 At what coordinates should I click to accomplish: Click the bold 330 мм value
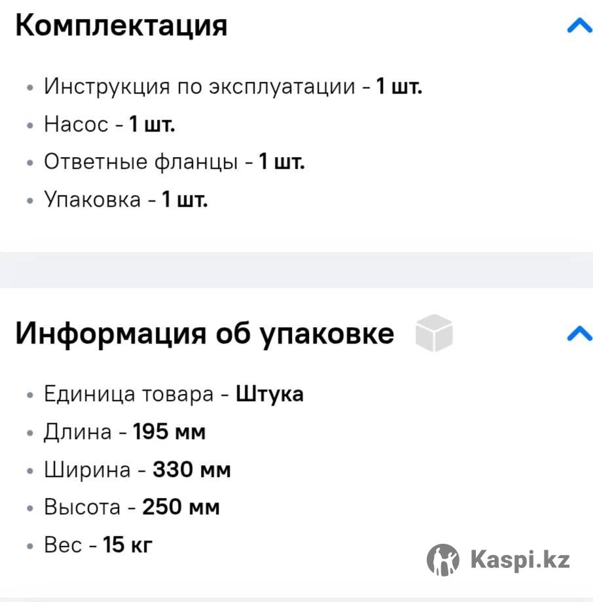click(192, 470)
